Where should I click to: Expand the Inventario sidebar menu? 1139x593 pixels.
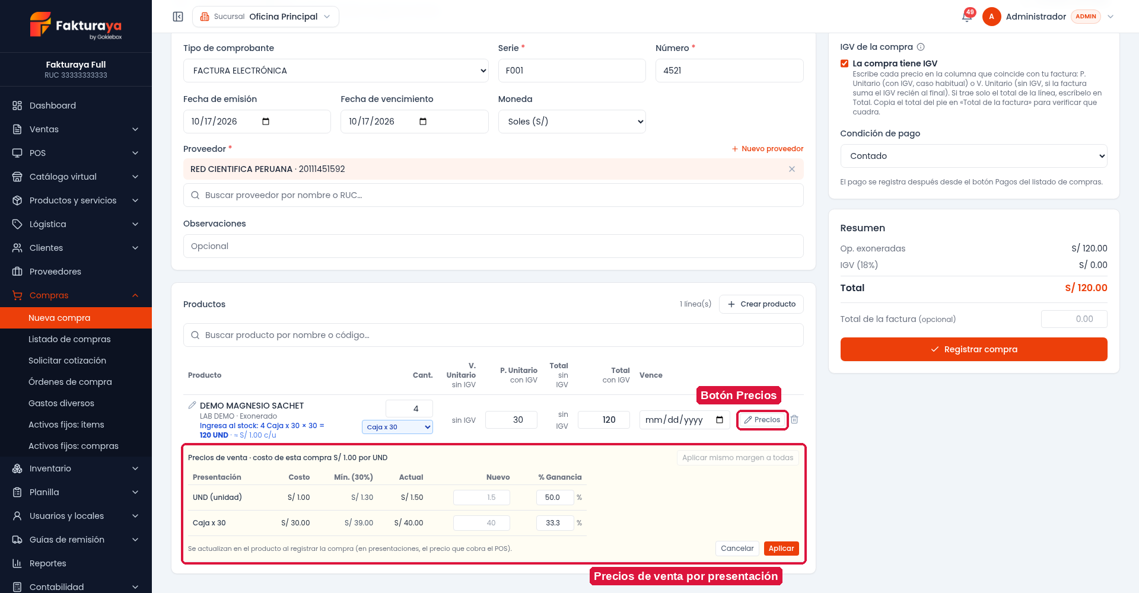click(x=76, y=468)
